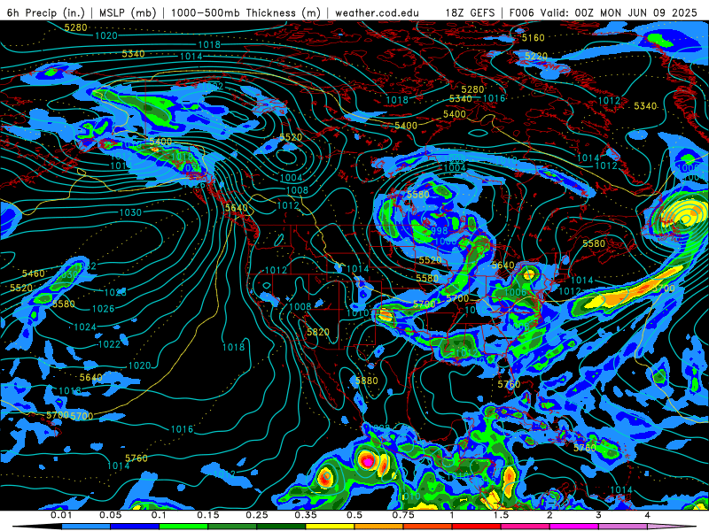This screenshot has width=709, height=531.
Task: Select the dark blue 0.05–0.1 legend swatch
Action: [x=135, y=527]
